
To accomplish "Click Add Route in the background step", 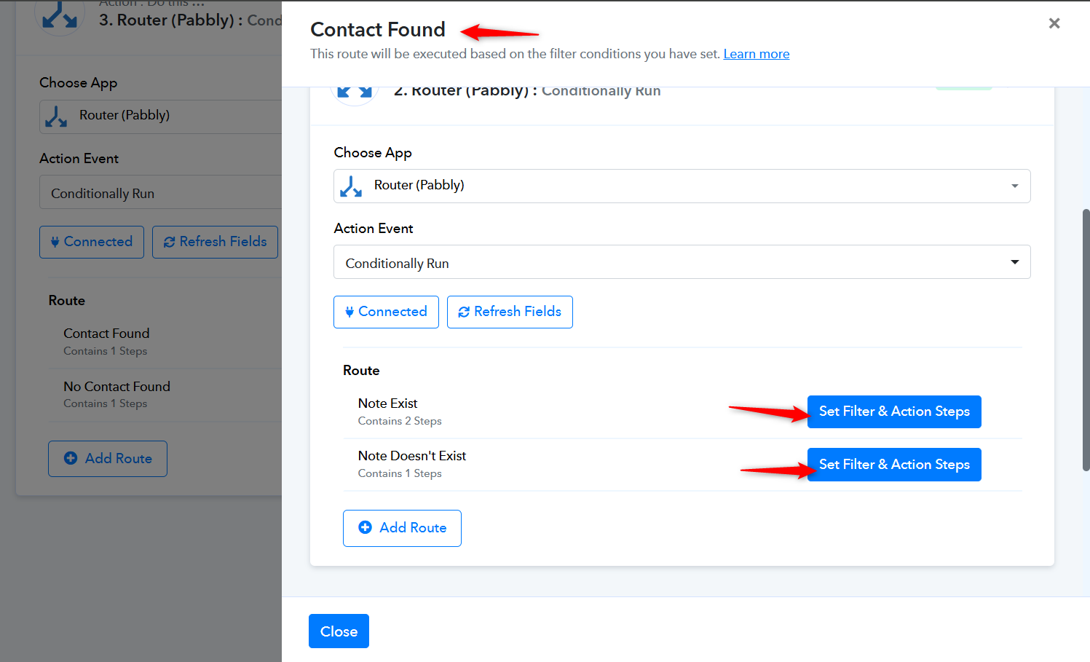I will click(108, 459).
